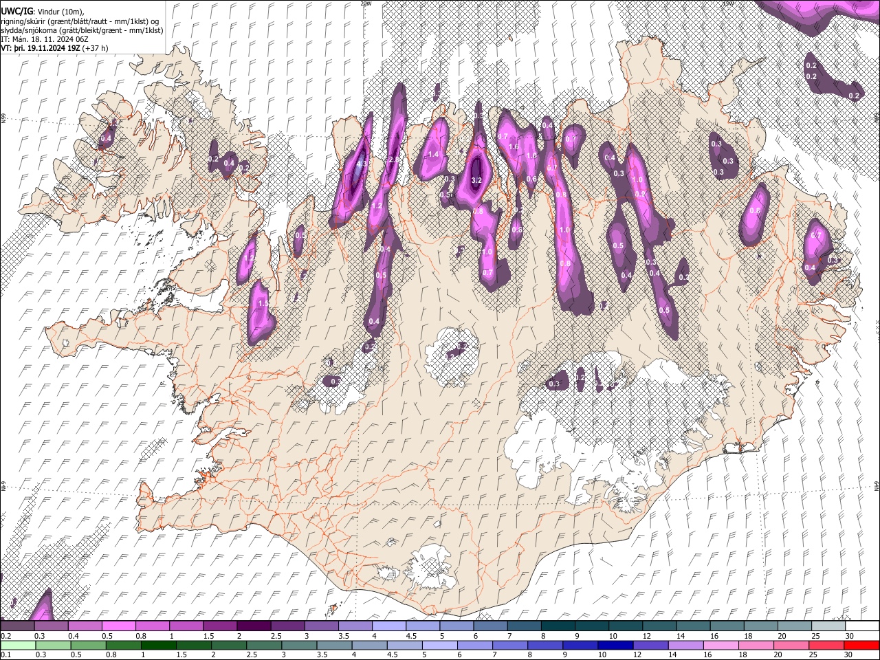This screenshot has width=880, height=660.
Task: Select the deep blue rain swatch labeled 10
Action: click(x=615, y=645)
